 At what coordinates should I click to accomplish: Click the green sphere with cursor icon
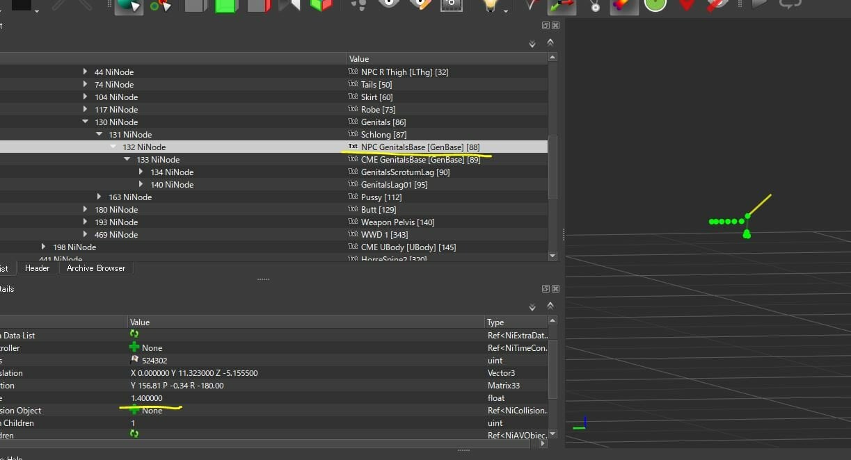pyautogui.click(x=127, y=6)
